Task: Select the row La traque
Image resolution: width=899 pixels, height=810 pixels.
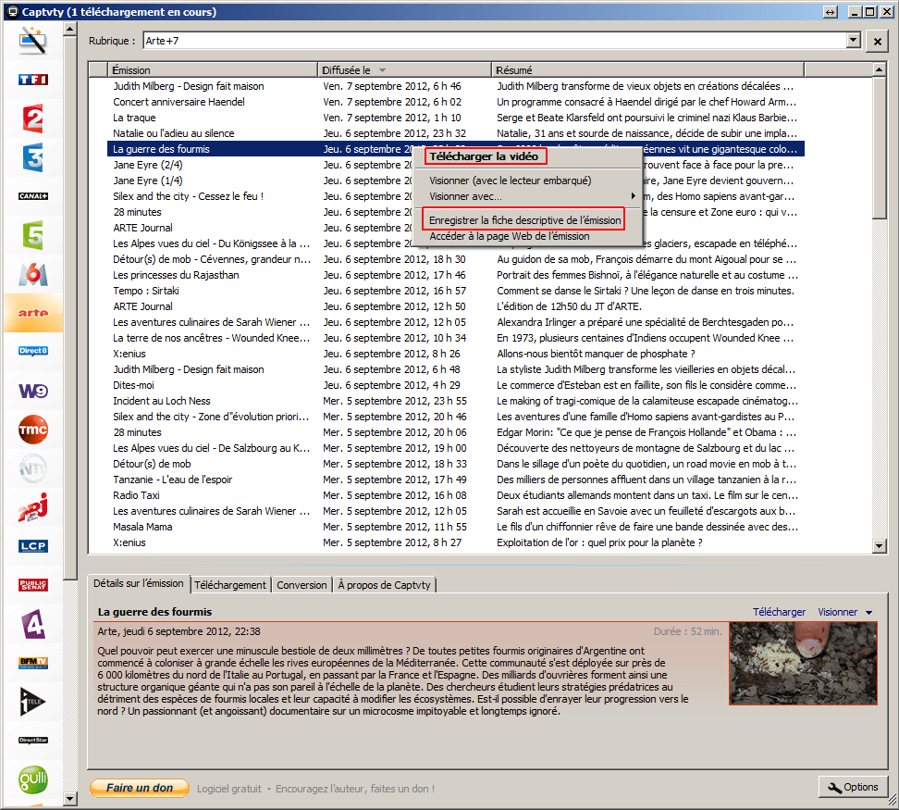Action: [x=455, y=118]
